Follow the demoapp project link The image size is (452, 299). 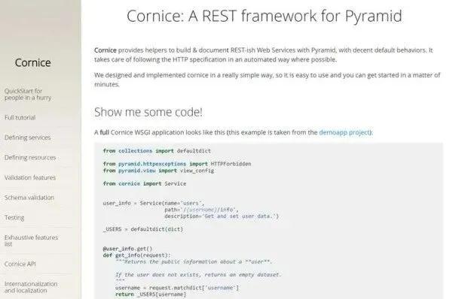click(345, 132)
